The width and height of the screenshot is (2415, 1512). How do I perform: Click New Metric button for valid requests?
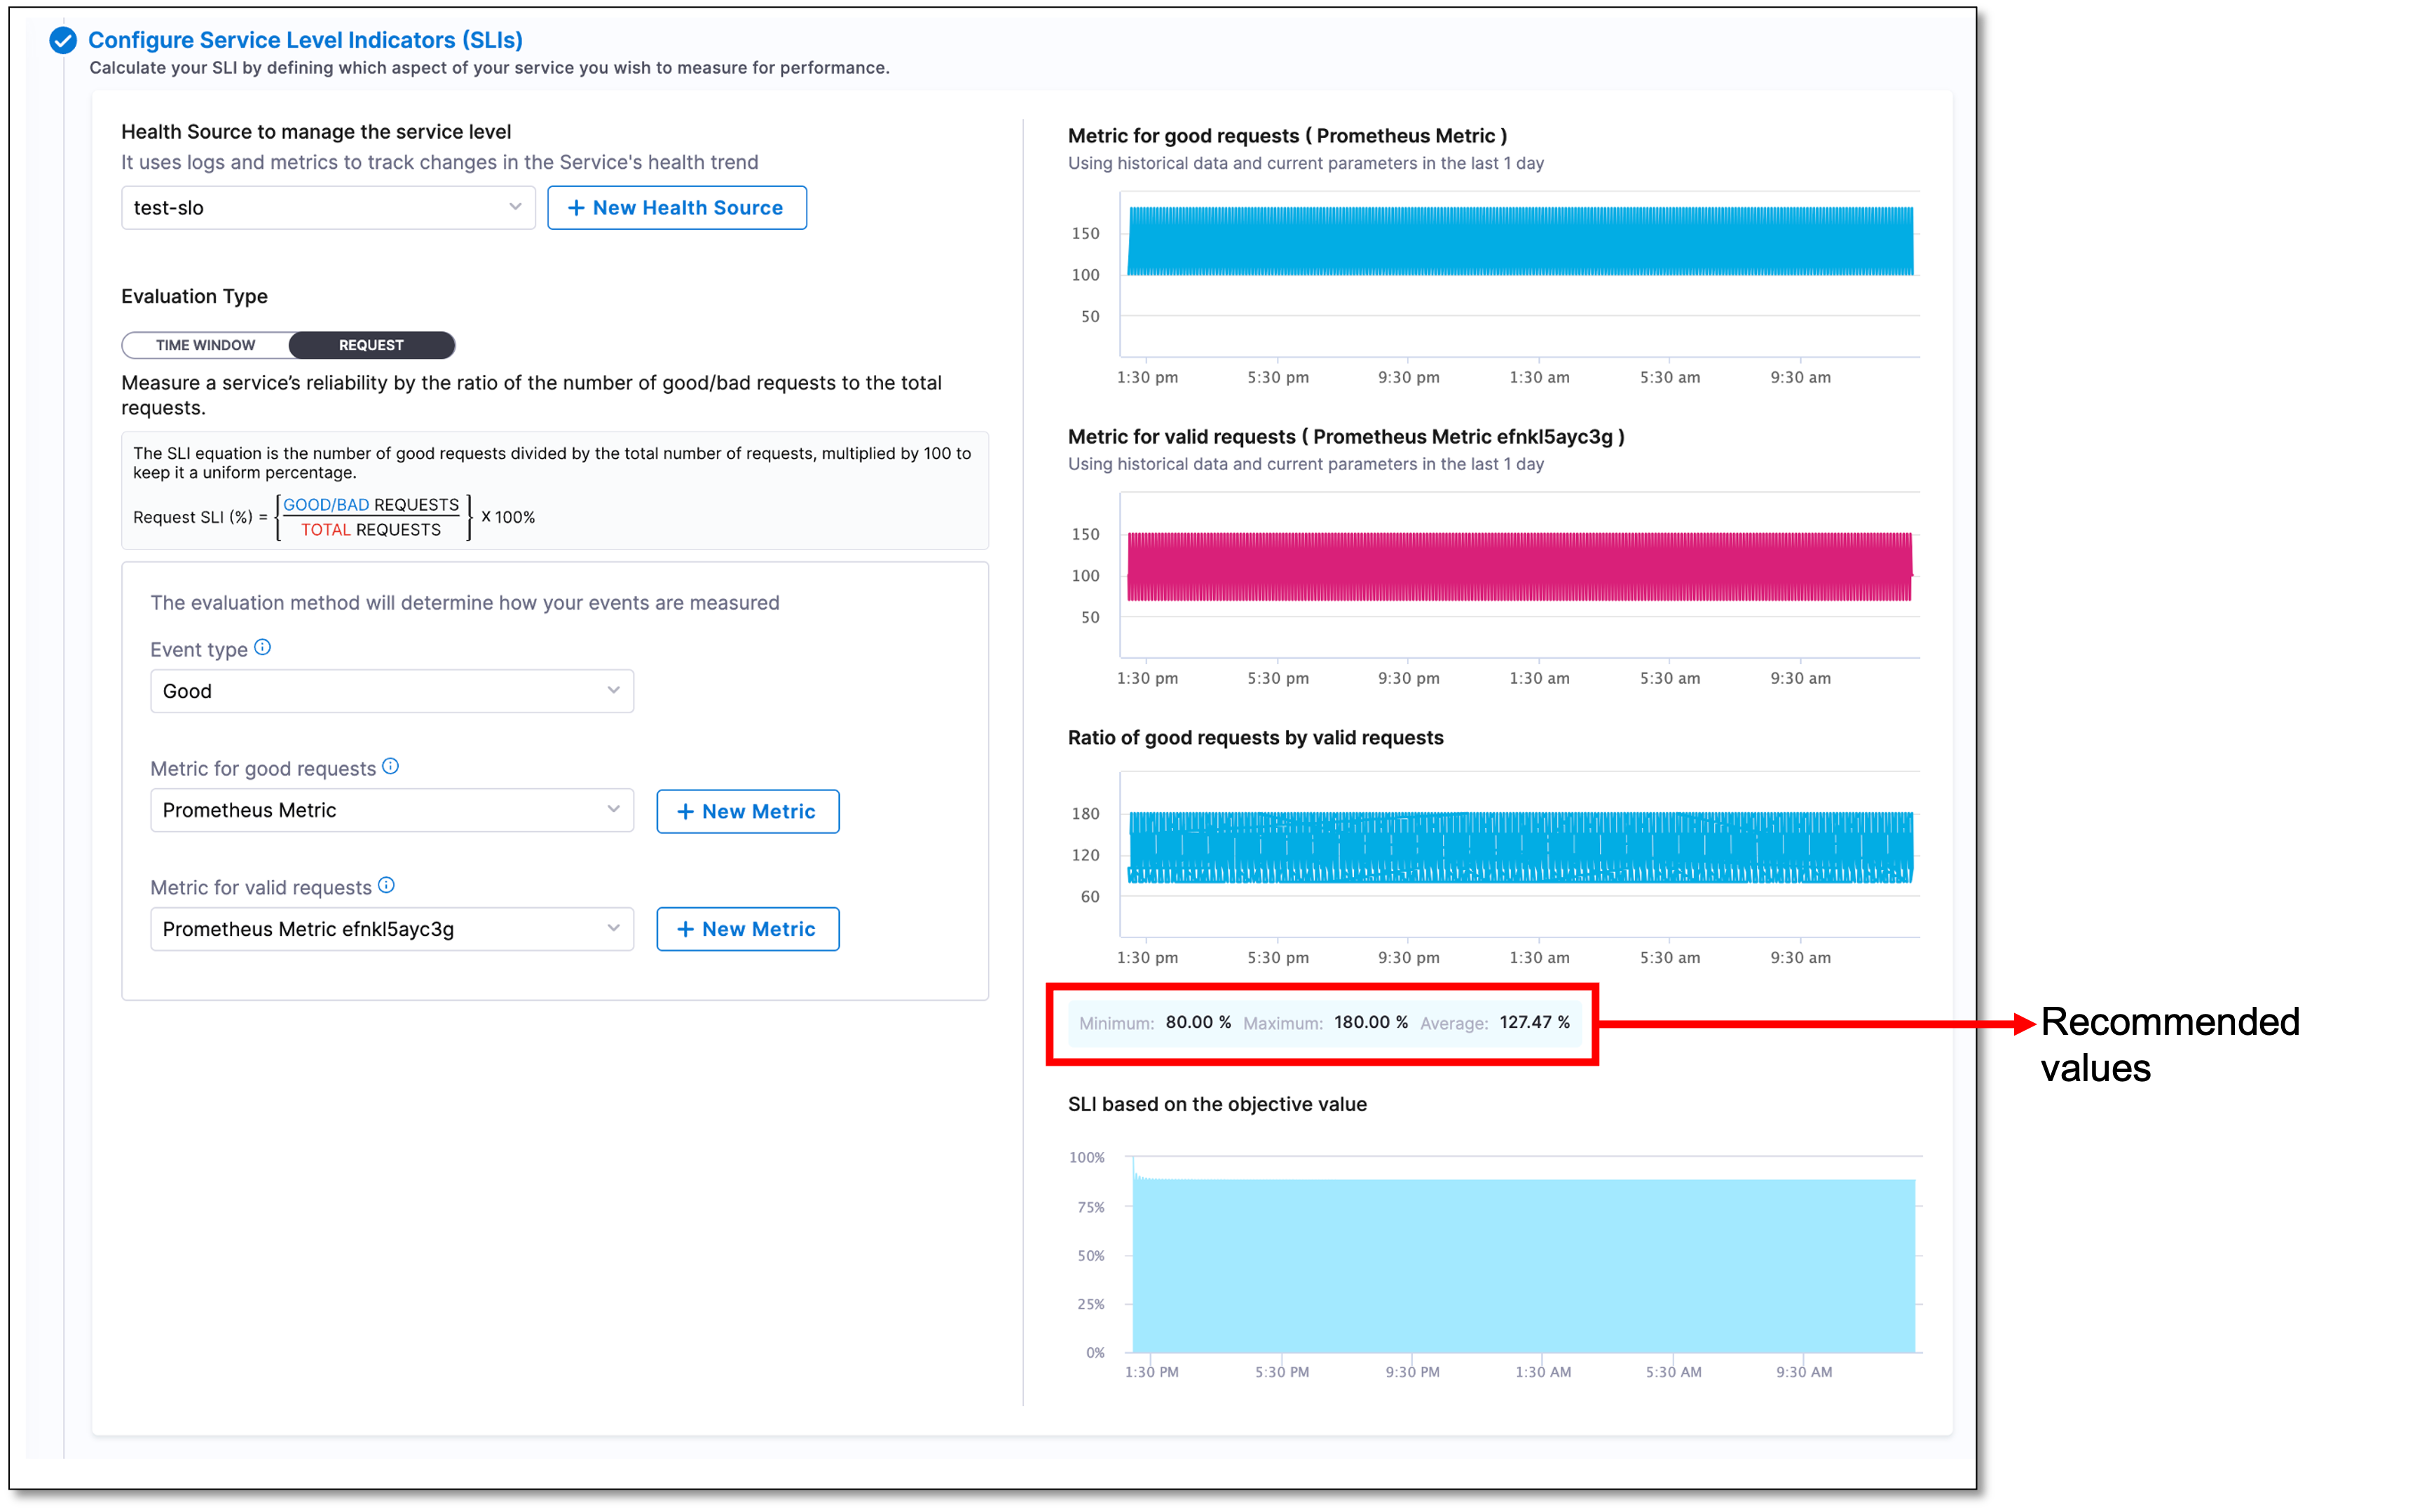click(x=747, y=929)
